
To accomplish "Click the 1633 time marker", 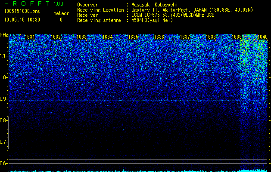I will pyautogui.click(x=81, y=37).
